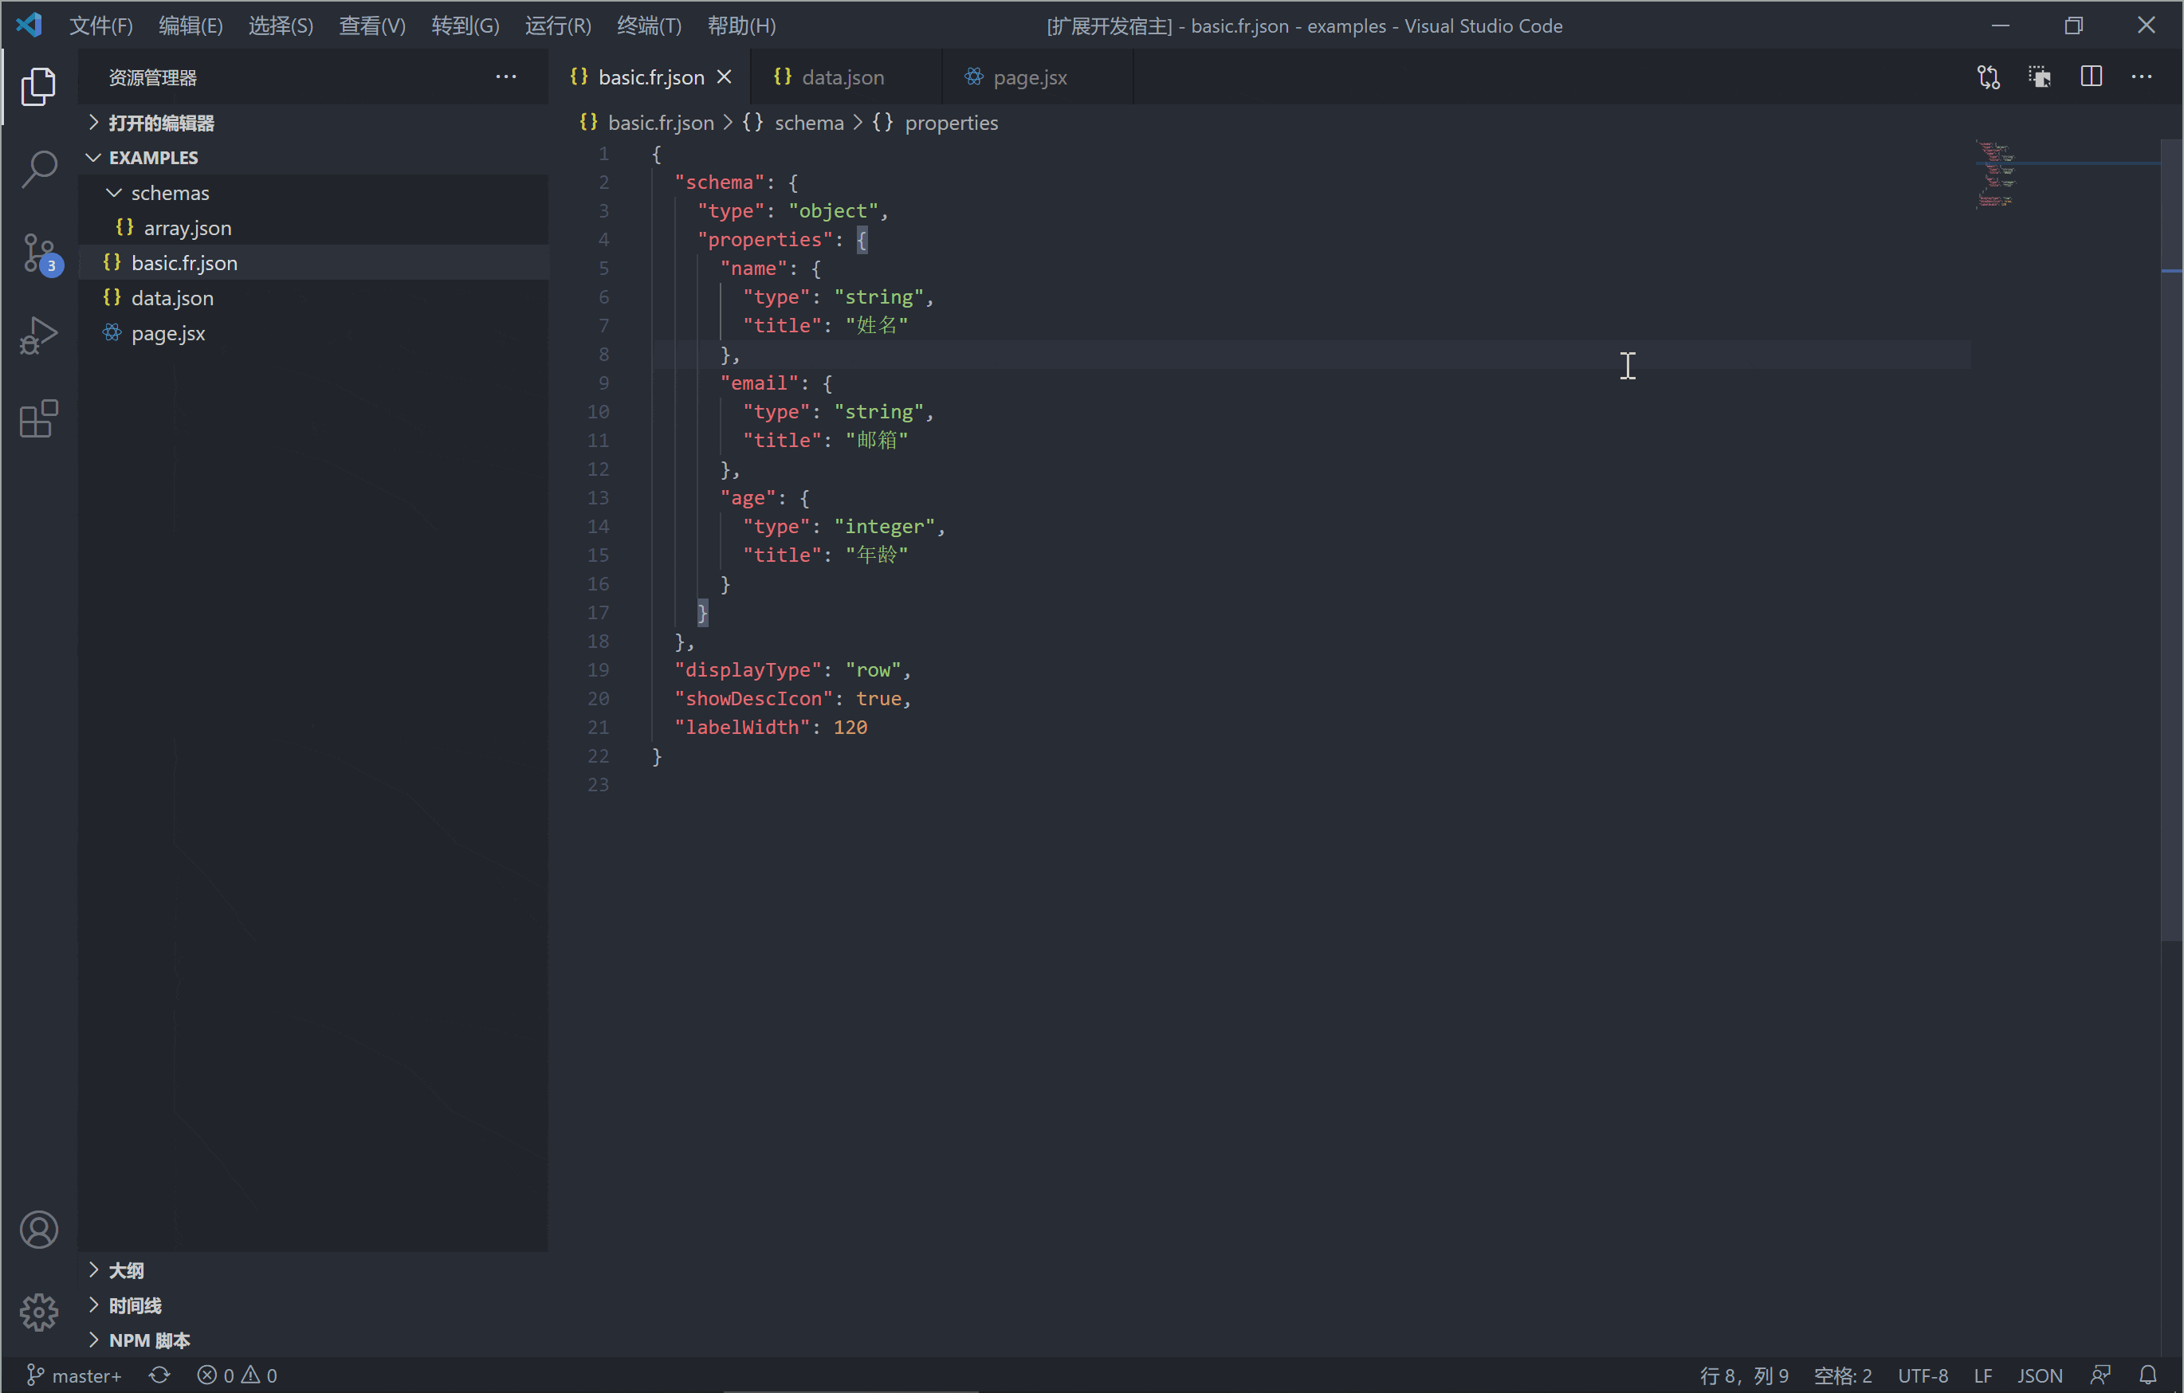The width and height of the screenshot is (2184, 1393).
Task: Click line number 19 in the gutter
Action: [599, 669]
